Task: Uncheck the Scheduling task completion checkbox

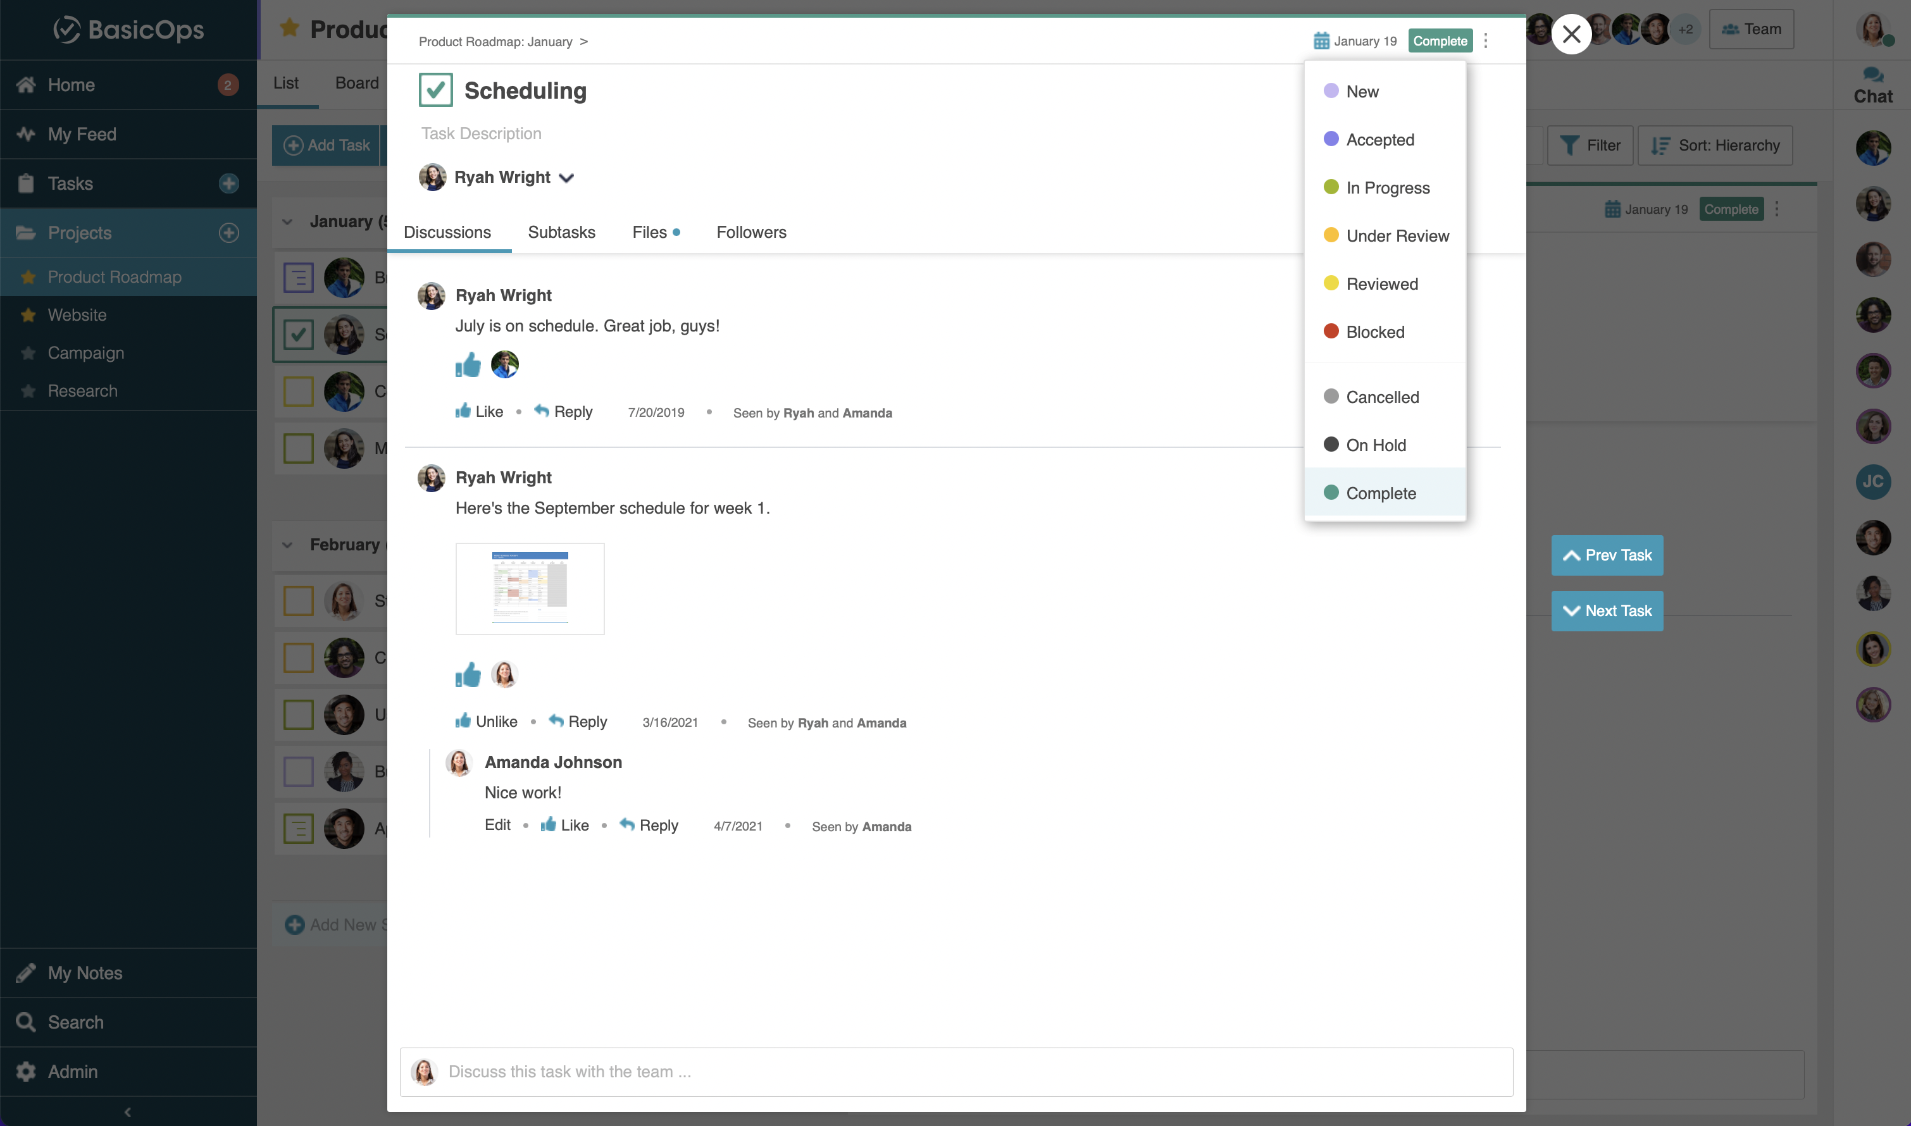Action: 435,90
